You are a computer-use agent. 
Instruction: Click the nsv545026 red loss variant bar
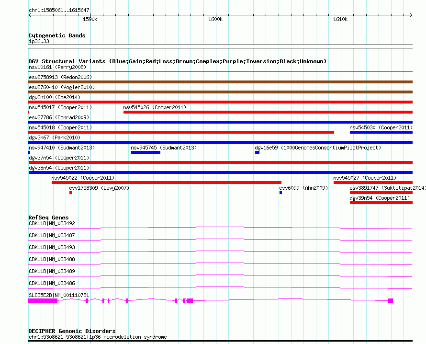[268, 112]
